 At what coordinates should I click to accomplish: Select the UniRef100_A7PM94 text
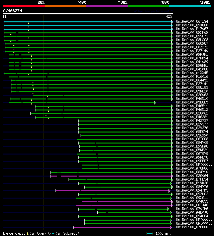(x=192, y=58)
